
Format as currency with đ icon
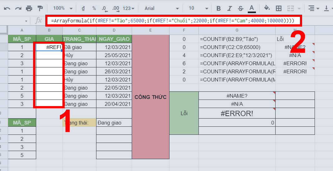point(83,8)
